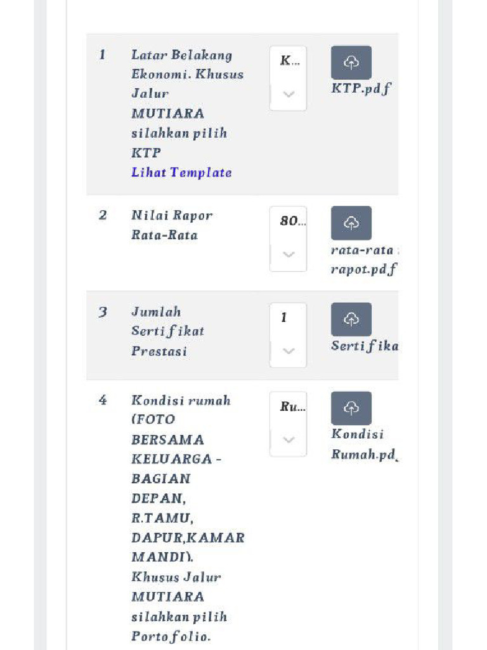Open the uploaded rata-rata rapot.pdf file
The height and width of the screenshot is (650, 487).
coord(363,260)
